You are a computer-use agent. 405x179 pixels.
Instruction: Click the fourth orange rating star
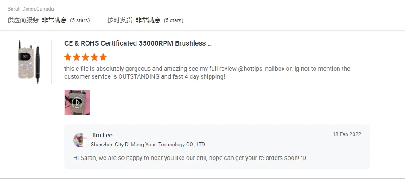tap(94, 57)
